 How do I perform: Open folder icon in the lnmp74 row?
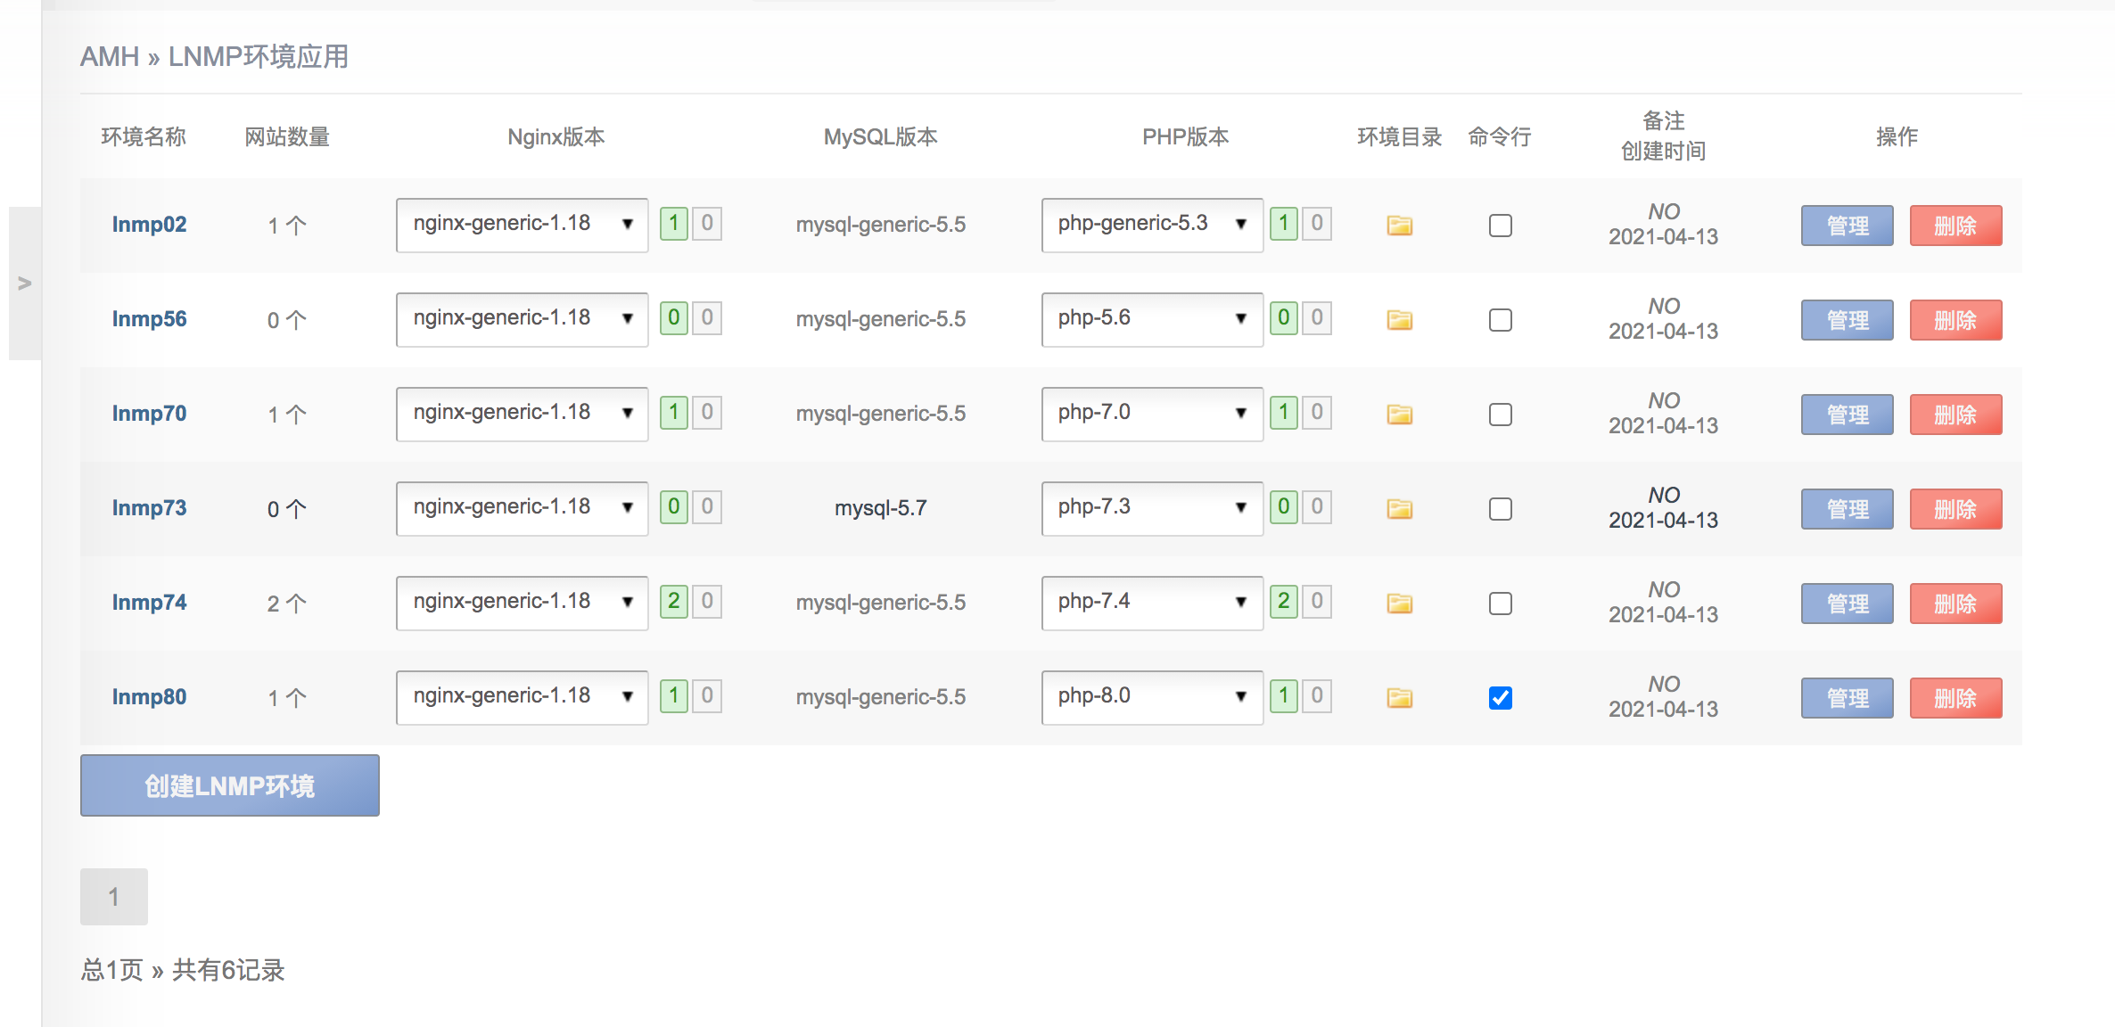pos(1399,604)
